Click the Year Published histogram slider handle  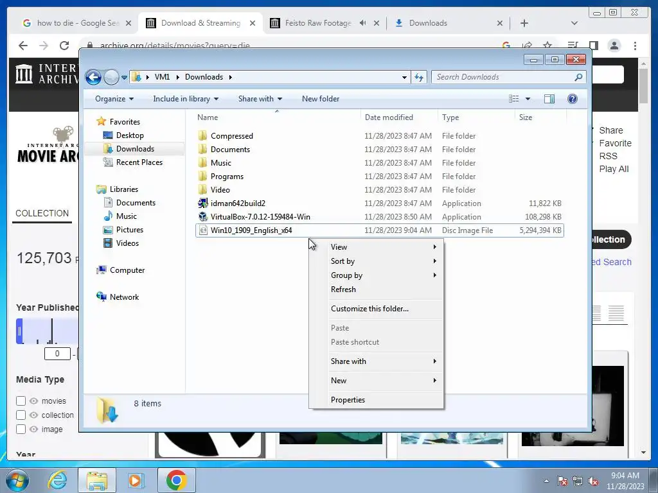(x=19, y=331)
